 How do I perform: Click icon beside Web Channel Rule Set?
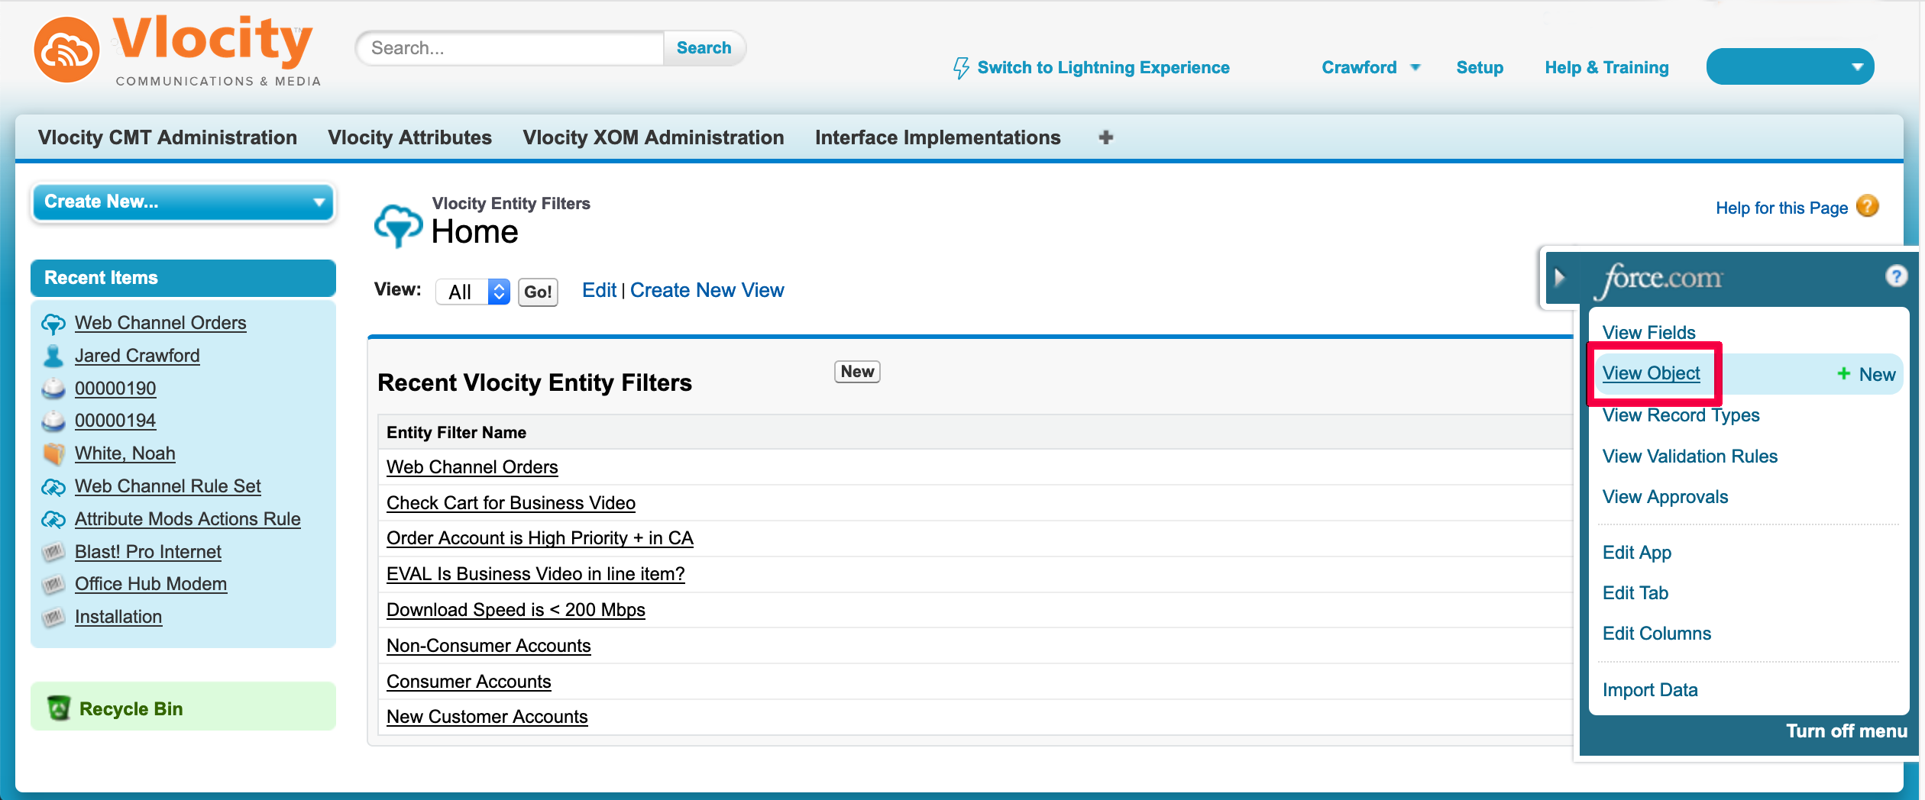53,486
